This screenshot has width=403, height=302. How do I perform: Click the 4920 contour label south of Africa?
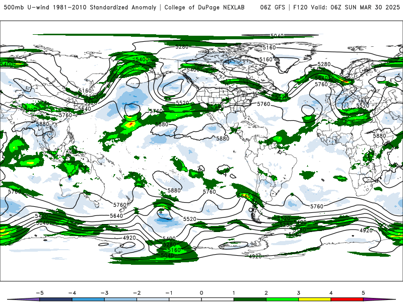pos(366,231)
